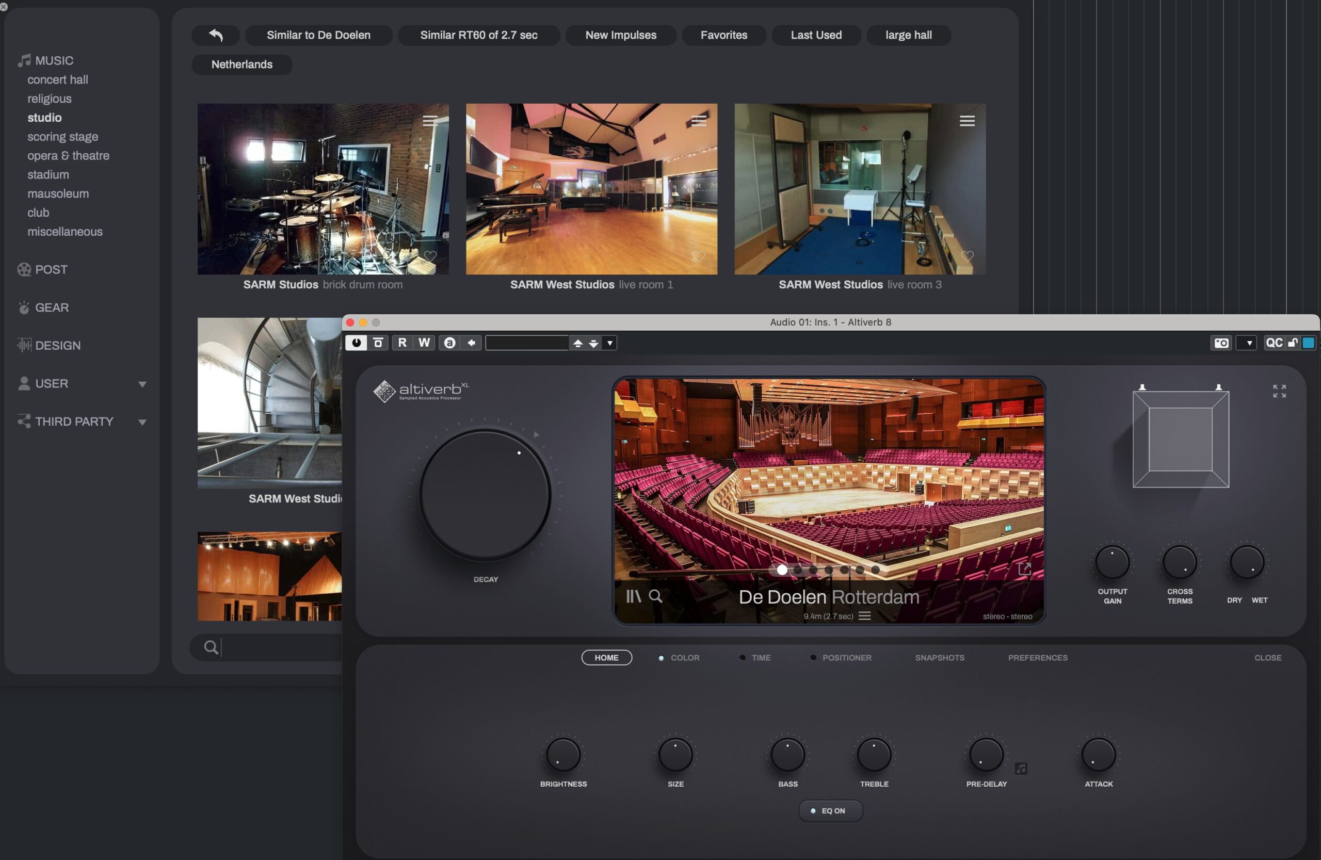This screenshot has height=860, width=1321.
Task: Expand the THIRD PARTY category arrow
Action: coord(142,421)
